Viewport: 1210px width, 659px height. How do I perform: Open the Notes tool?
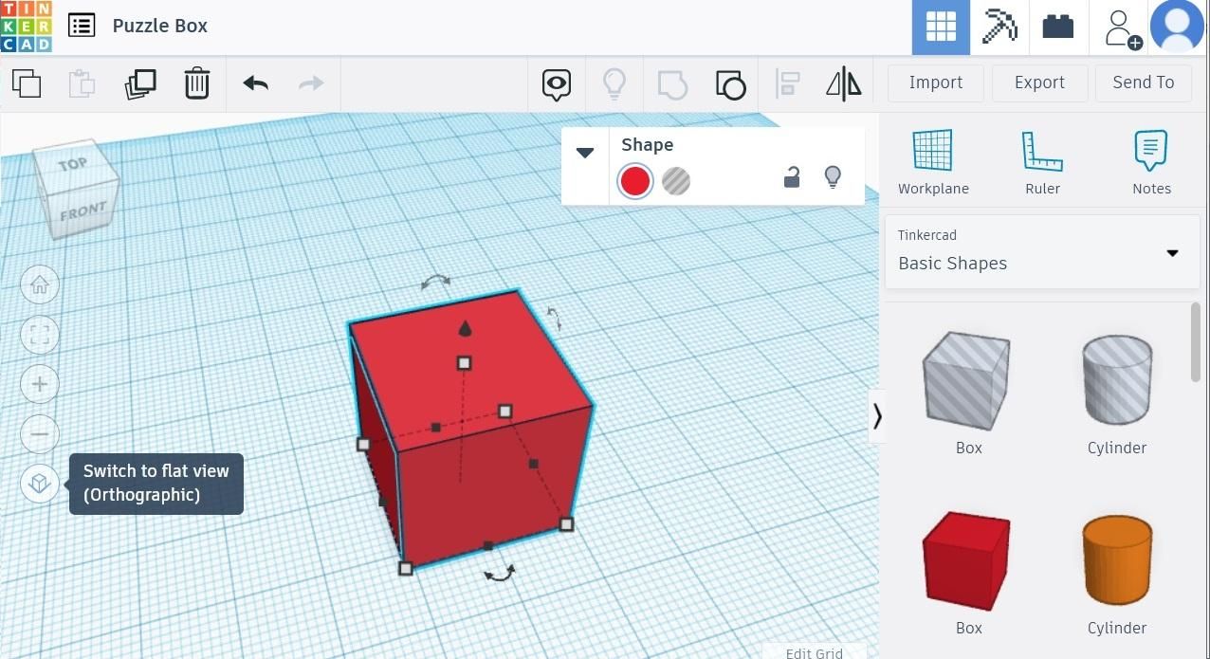tap(1150, 161)
